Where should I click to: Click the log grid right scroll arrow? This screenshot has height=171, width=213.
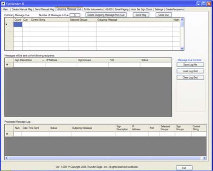204,158
